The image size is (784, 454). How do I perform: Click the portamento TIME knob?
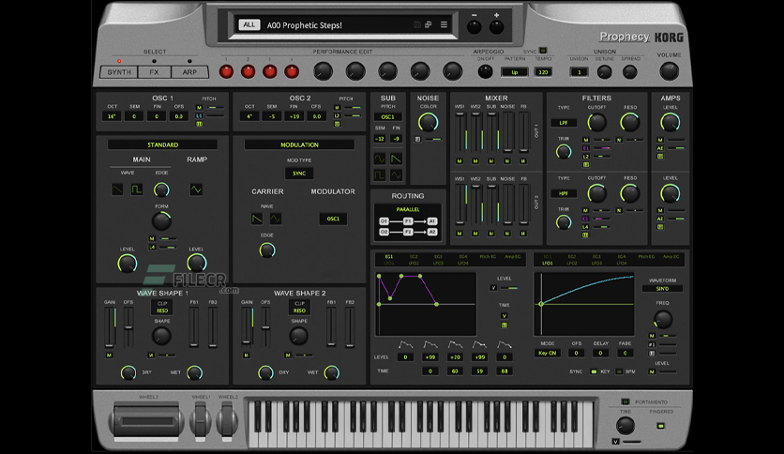[625, 426]
